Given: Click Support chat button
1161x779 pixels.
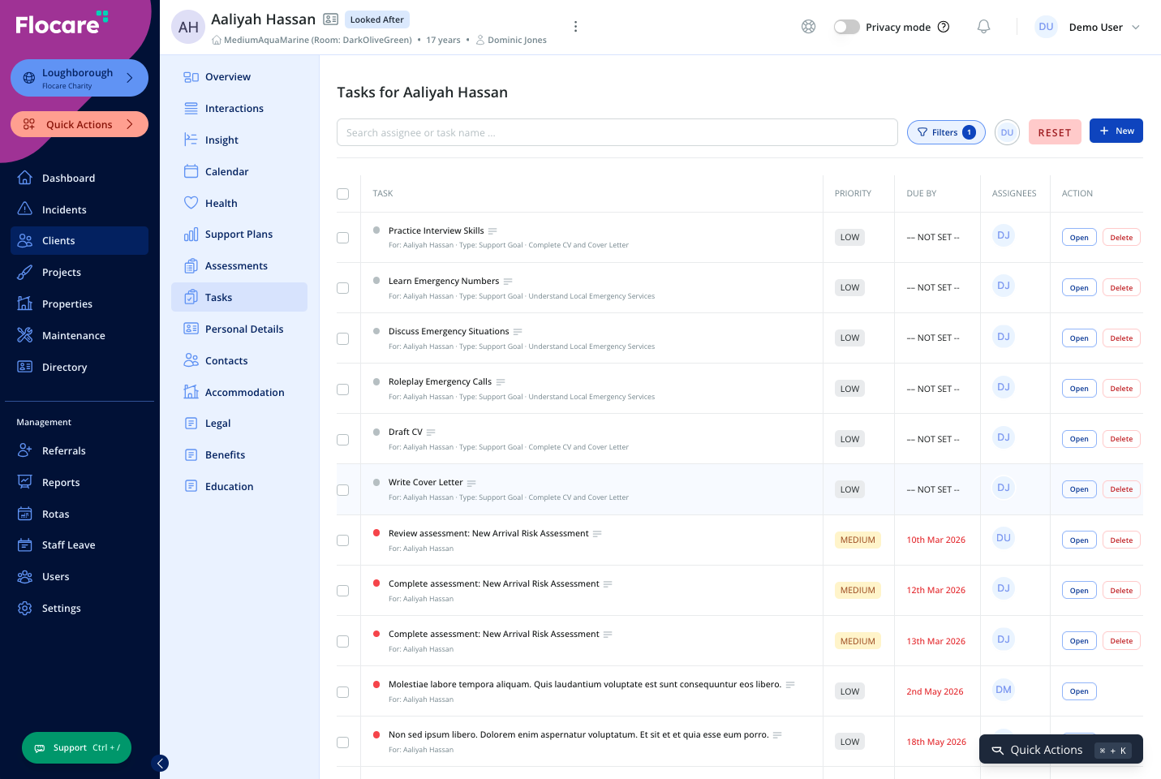Looking at the screenshot, I should [76, 748].
